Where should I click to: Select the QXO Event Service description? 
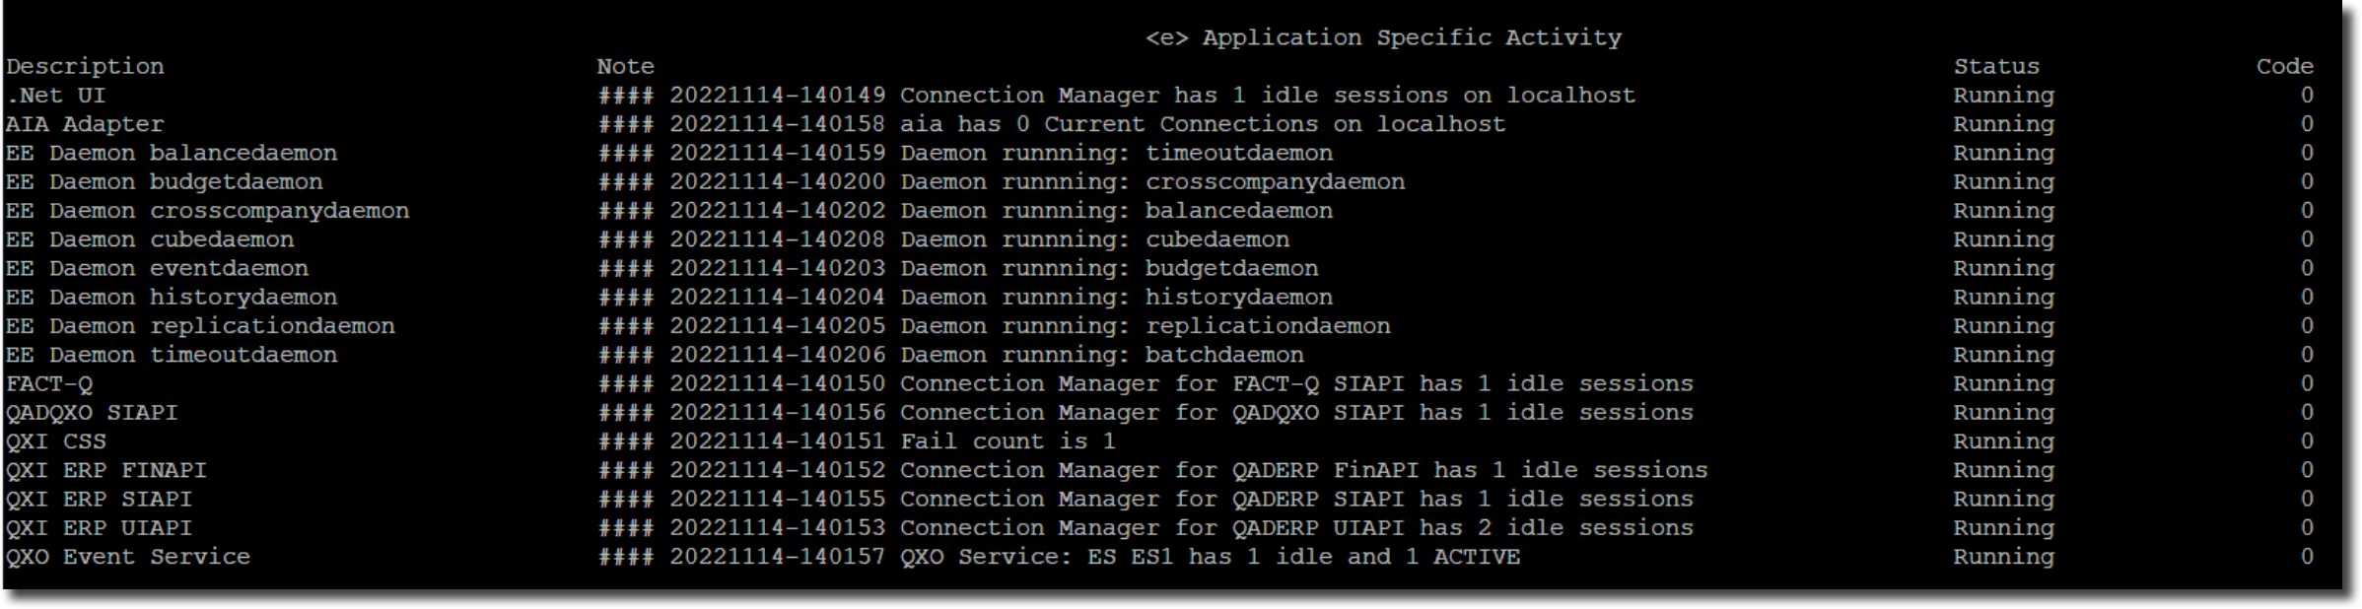point(128,557)
